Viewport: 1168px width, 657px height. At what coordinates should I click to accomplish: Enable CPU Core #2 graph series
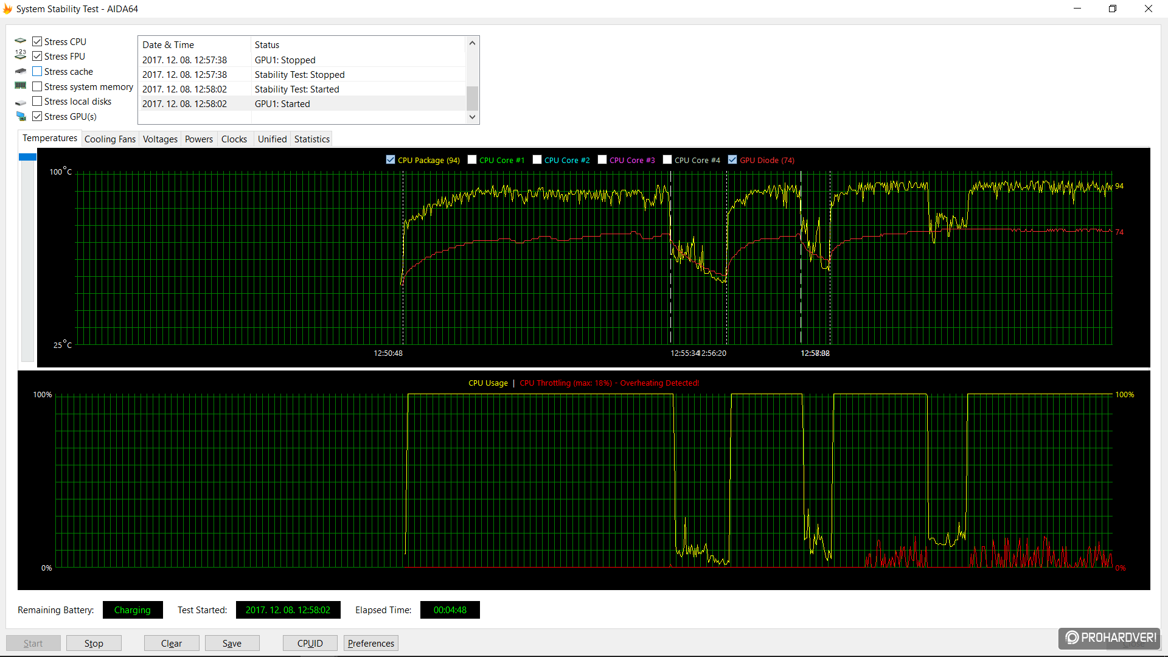(x=537, y=159)
